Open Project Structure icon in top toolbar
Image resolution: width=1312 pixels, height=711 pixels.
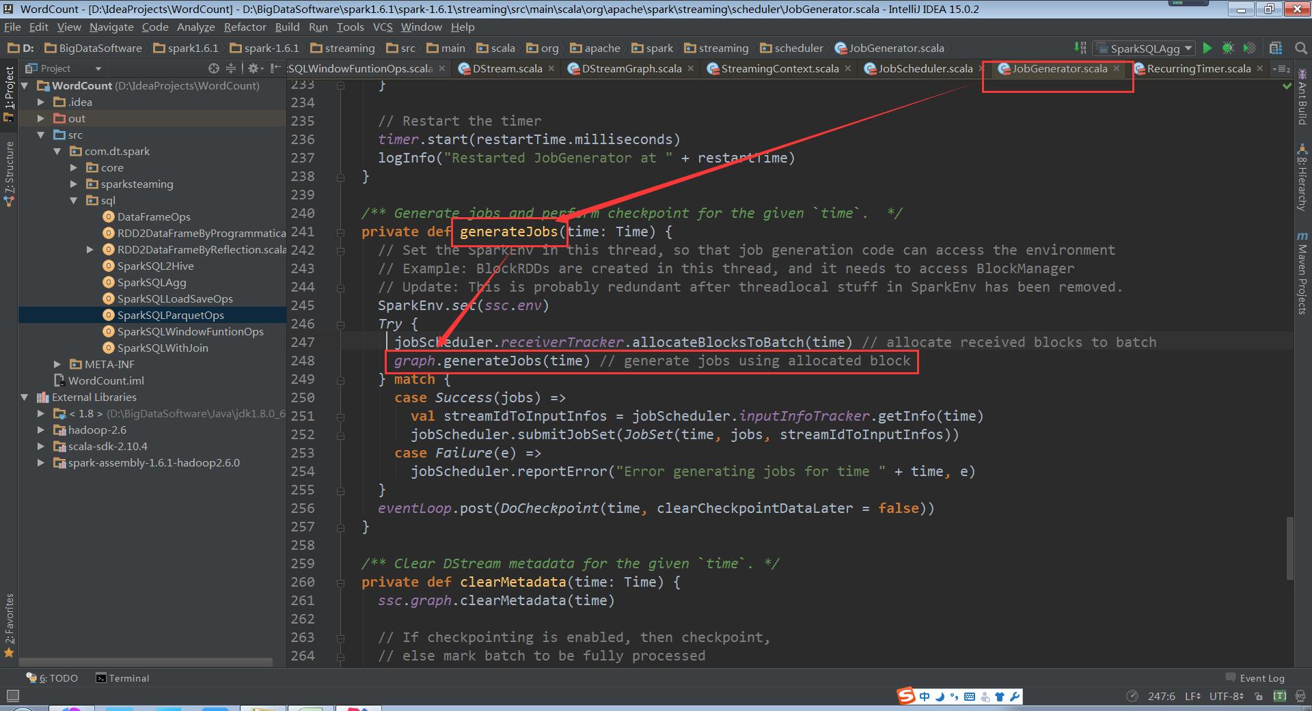coord(1275,48)
